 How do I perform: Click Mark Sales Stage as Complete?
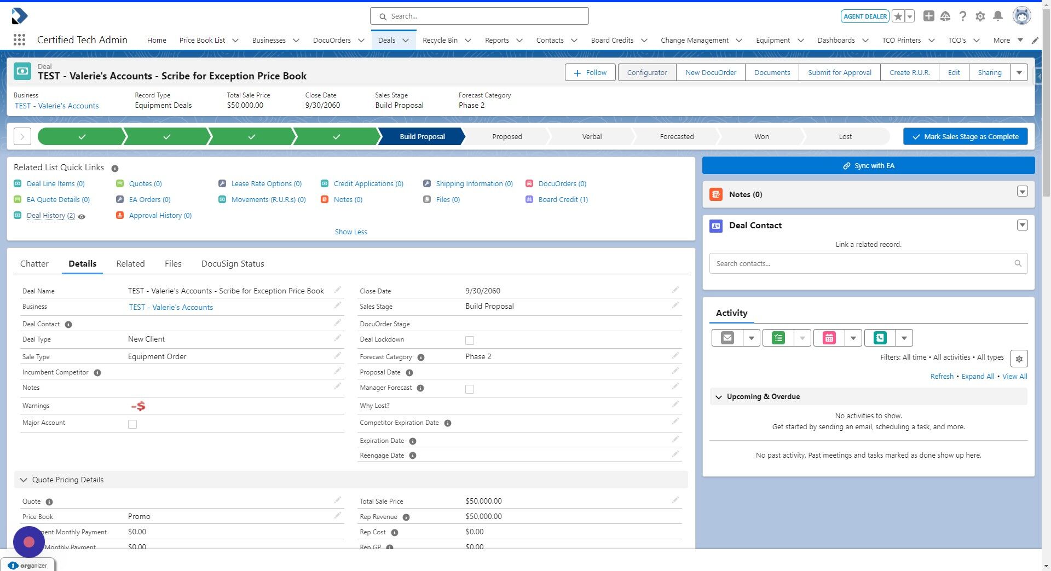[x=965, y=136]
